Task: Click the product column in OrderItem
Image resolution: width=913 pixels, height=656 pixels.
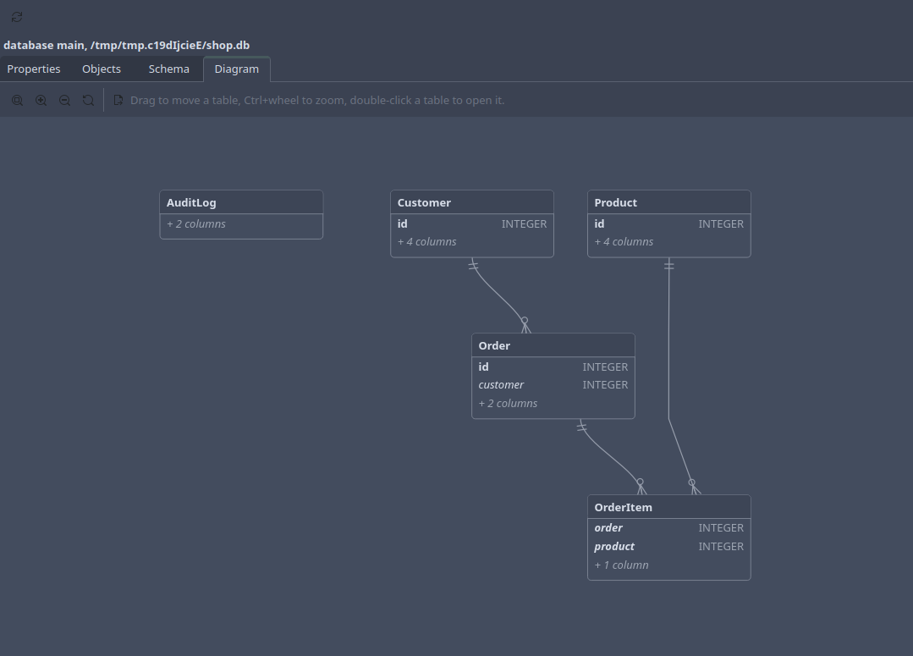Action: click(x=669, y=547)
